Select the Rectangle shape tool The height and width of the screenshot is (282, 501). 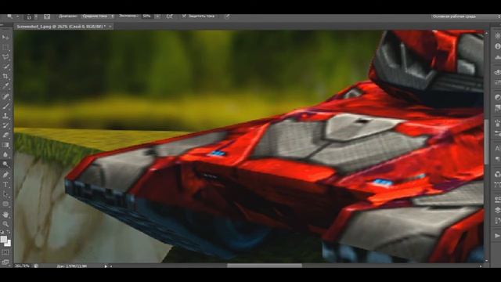click(5, 204)
